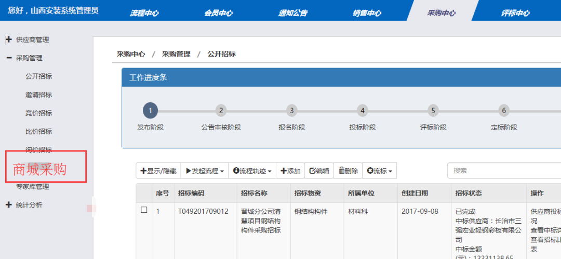
Task: Select step 4 投标阶段 circle
Action: (x=363, y=111)
